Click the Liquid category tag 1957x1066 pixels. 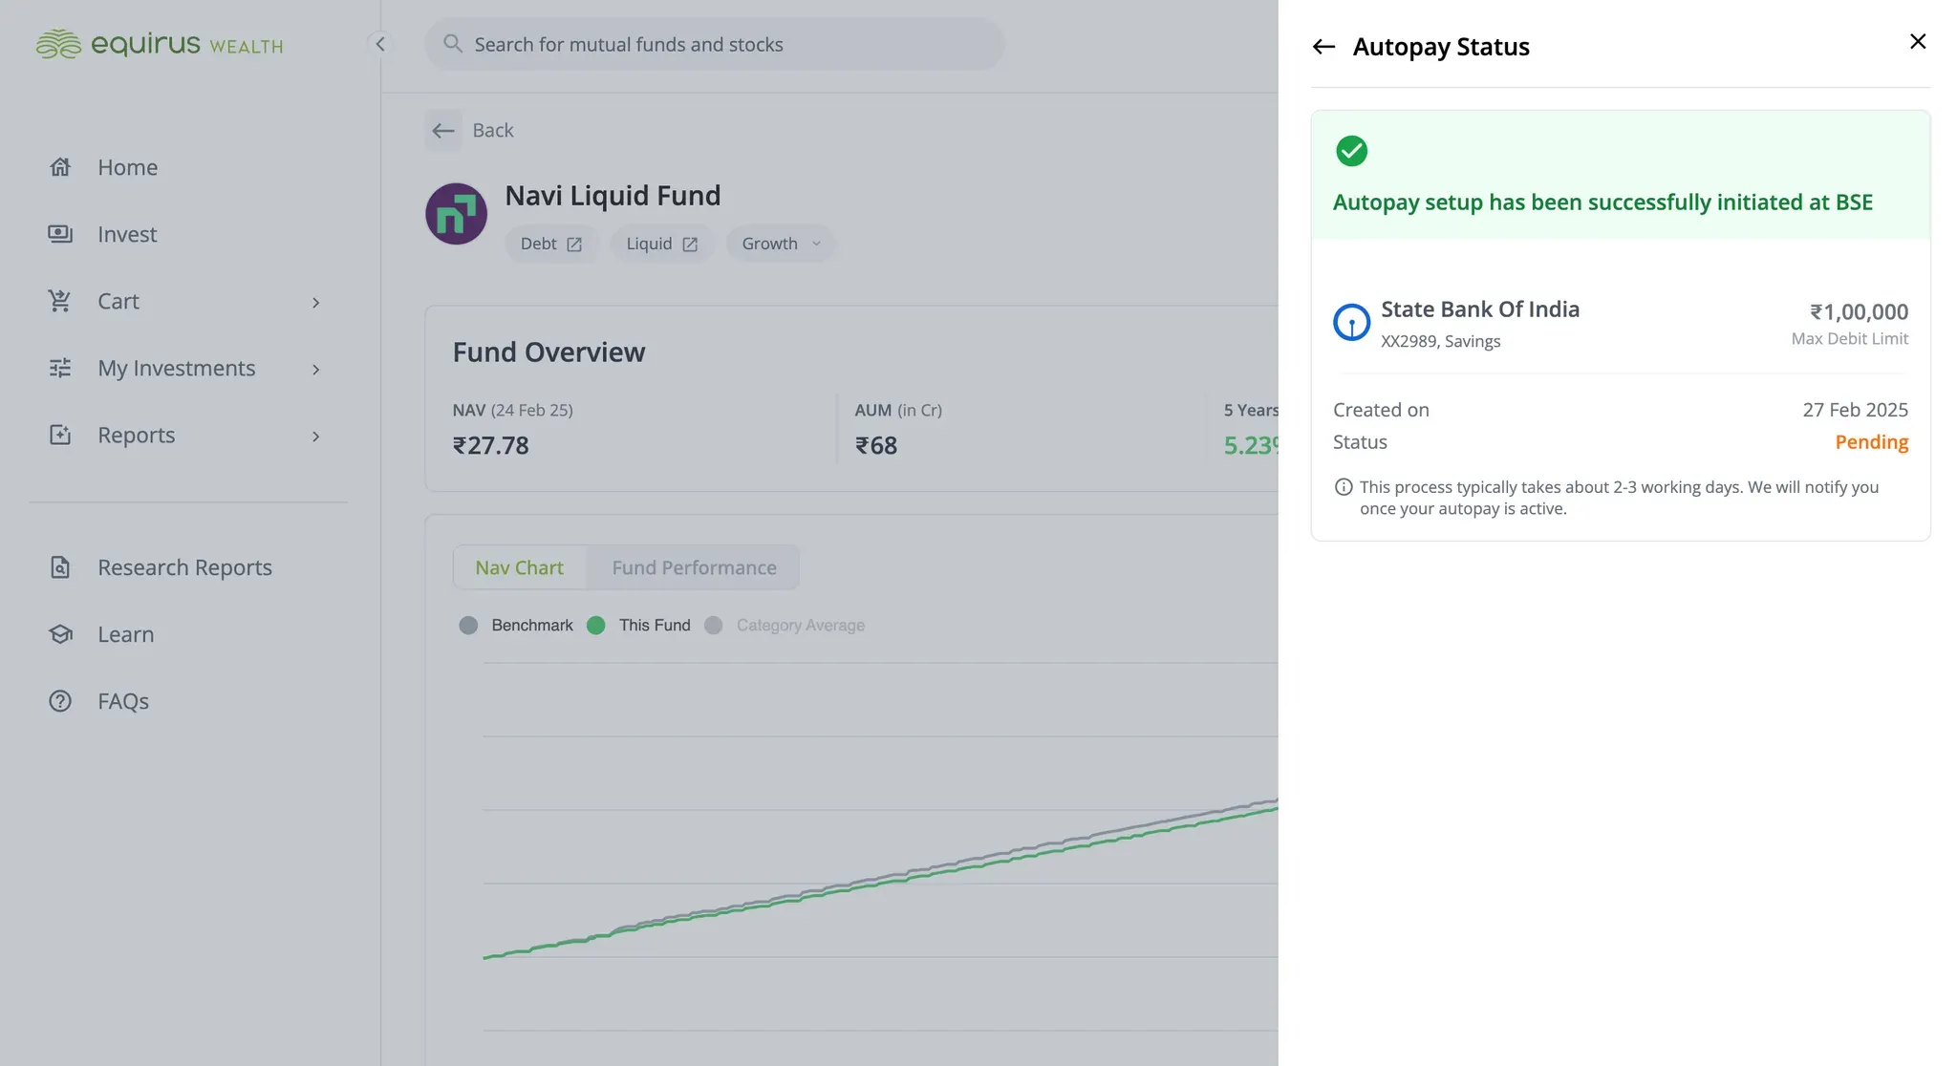point(662,244)
